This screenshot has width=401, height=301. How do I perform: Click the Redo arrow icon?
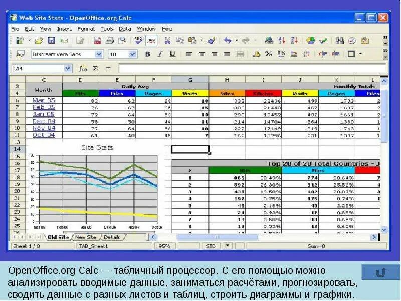[246, 41]
